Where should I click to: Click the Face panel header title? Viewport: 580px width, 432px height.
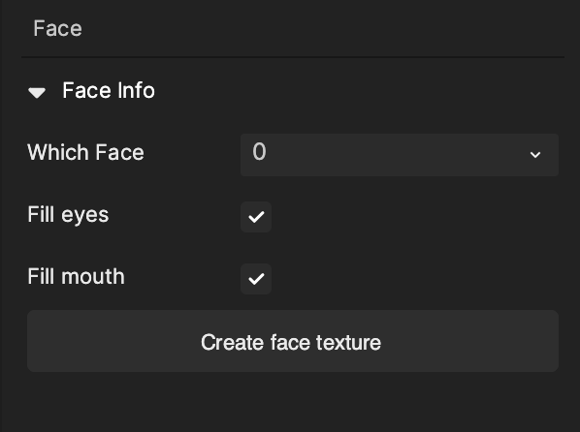coord(57,28)
